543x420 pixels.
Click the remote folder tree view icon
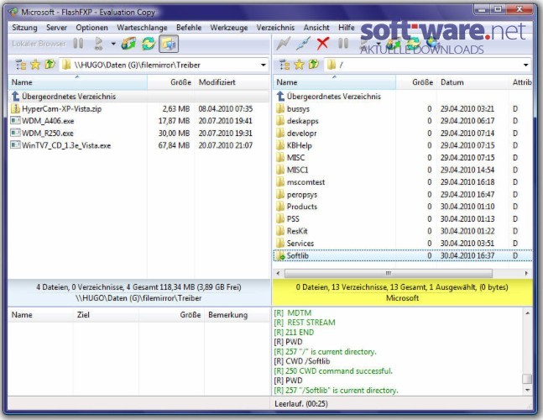click(x=285, y=65)
